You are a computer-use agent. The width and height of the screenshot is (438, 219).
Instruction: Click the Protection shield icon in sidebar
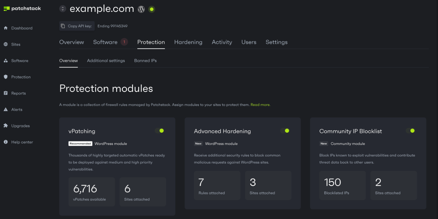coord(5,77)
